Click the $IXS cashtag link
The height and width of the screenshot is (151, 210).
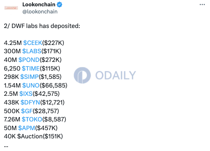point(26,94)
